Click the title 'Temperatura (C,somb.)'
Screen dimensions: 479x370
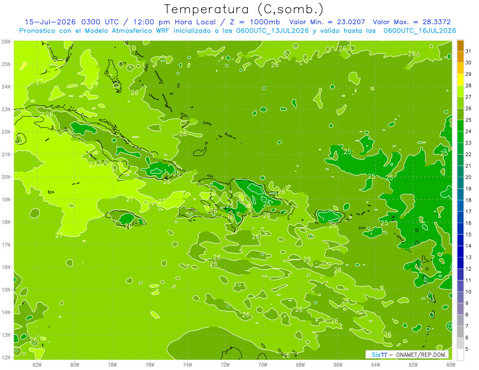point(243,9)
